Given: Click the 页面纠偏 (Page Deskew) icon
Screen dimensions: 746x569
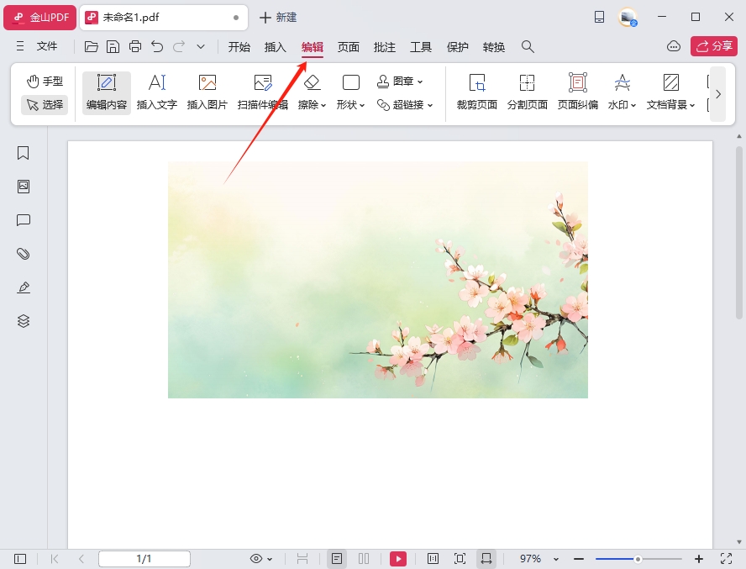Looking at the screenshot, I should coord(577,92).
